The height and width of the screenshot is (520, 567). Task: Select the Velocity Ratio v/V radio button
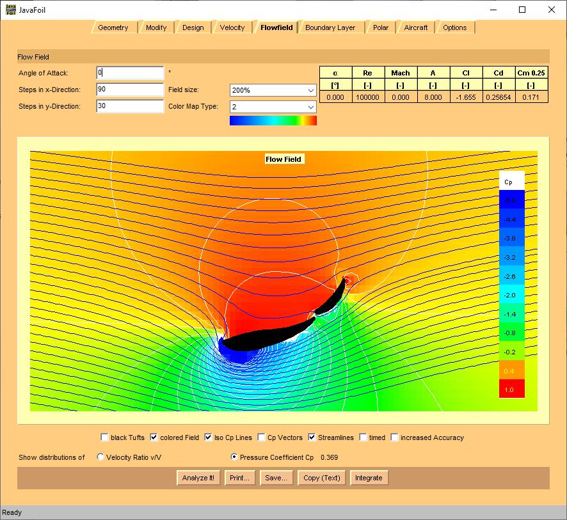tap(100, 457)
